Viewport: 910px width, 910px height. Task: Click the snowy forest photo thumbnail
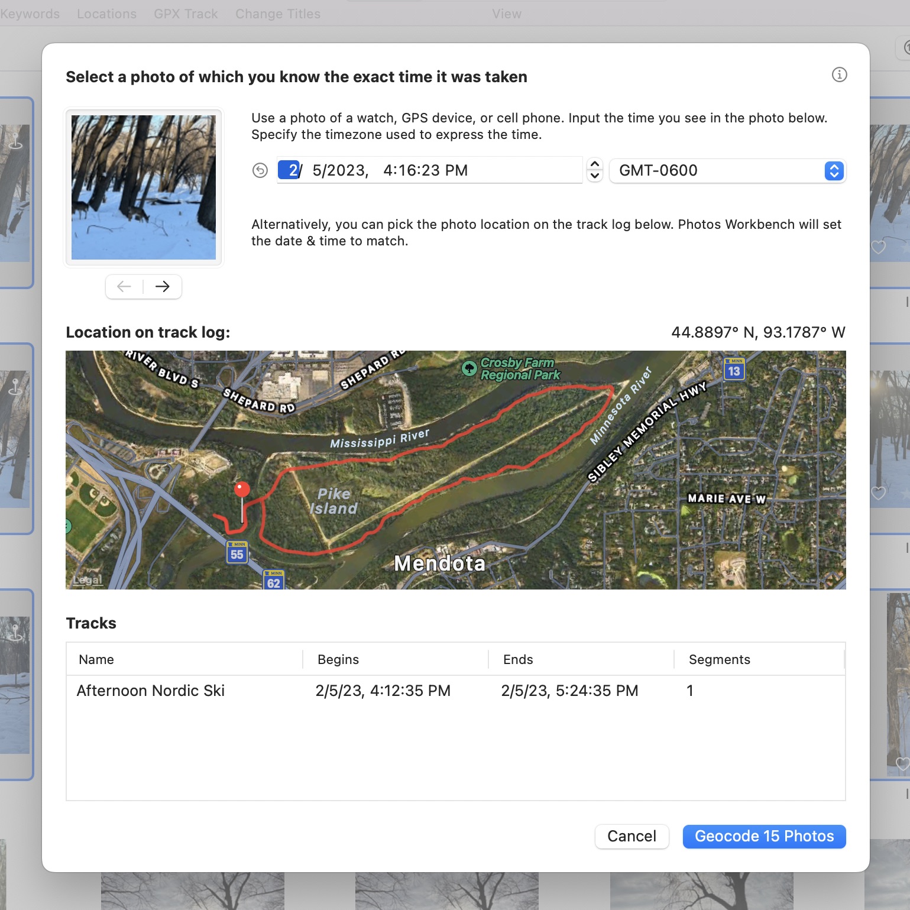pos(144,187)
